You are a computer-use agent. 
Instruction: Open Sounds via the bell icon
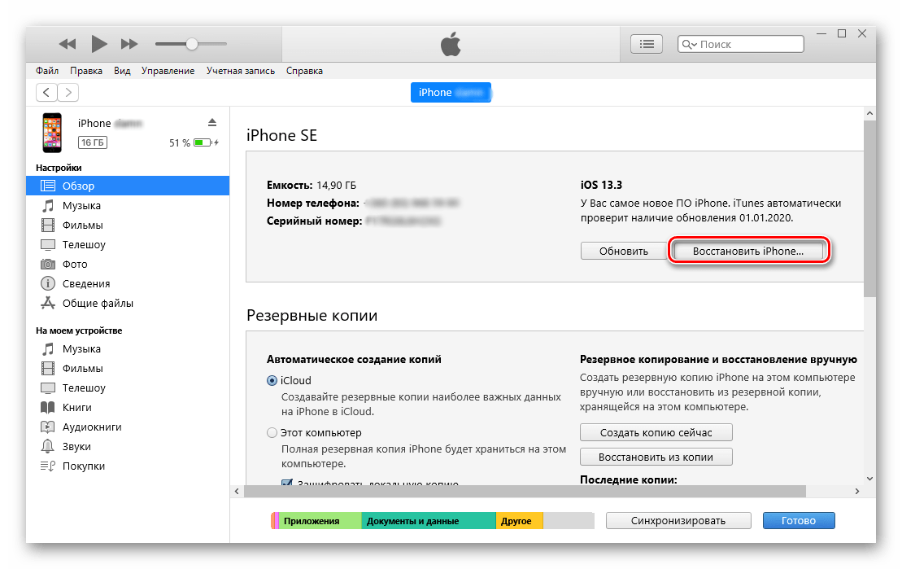[48, 447]
